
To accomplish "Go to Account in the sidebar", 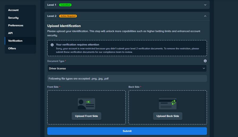I will tap(13, 10).
